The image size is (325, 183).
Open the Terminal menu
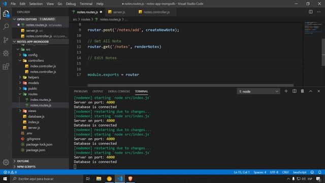pos(86,4)
